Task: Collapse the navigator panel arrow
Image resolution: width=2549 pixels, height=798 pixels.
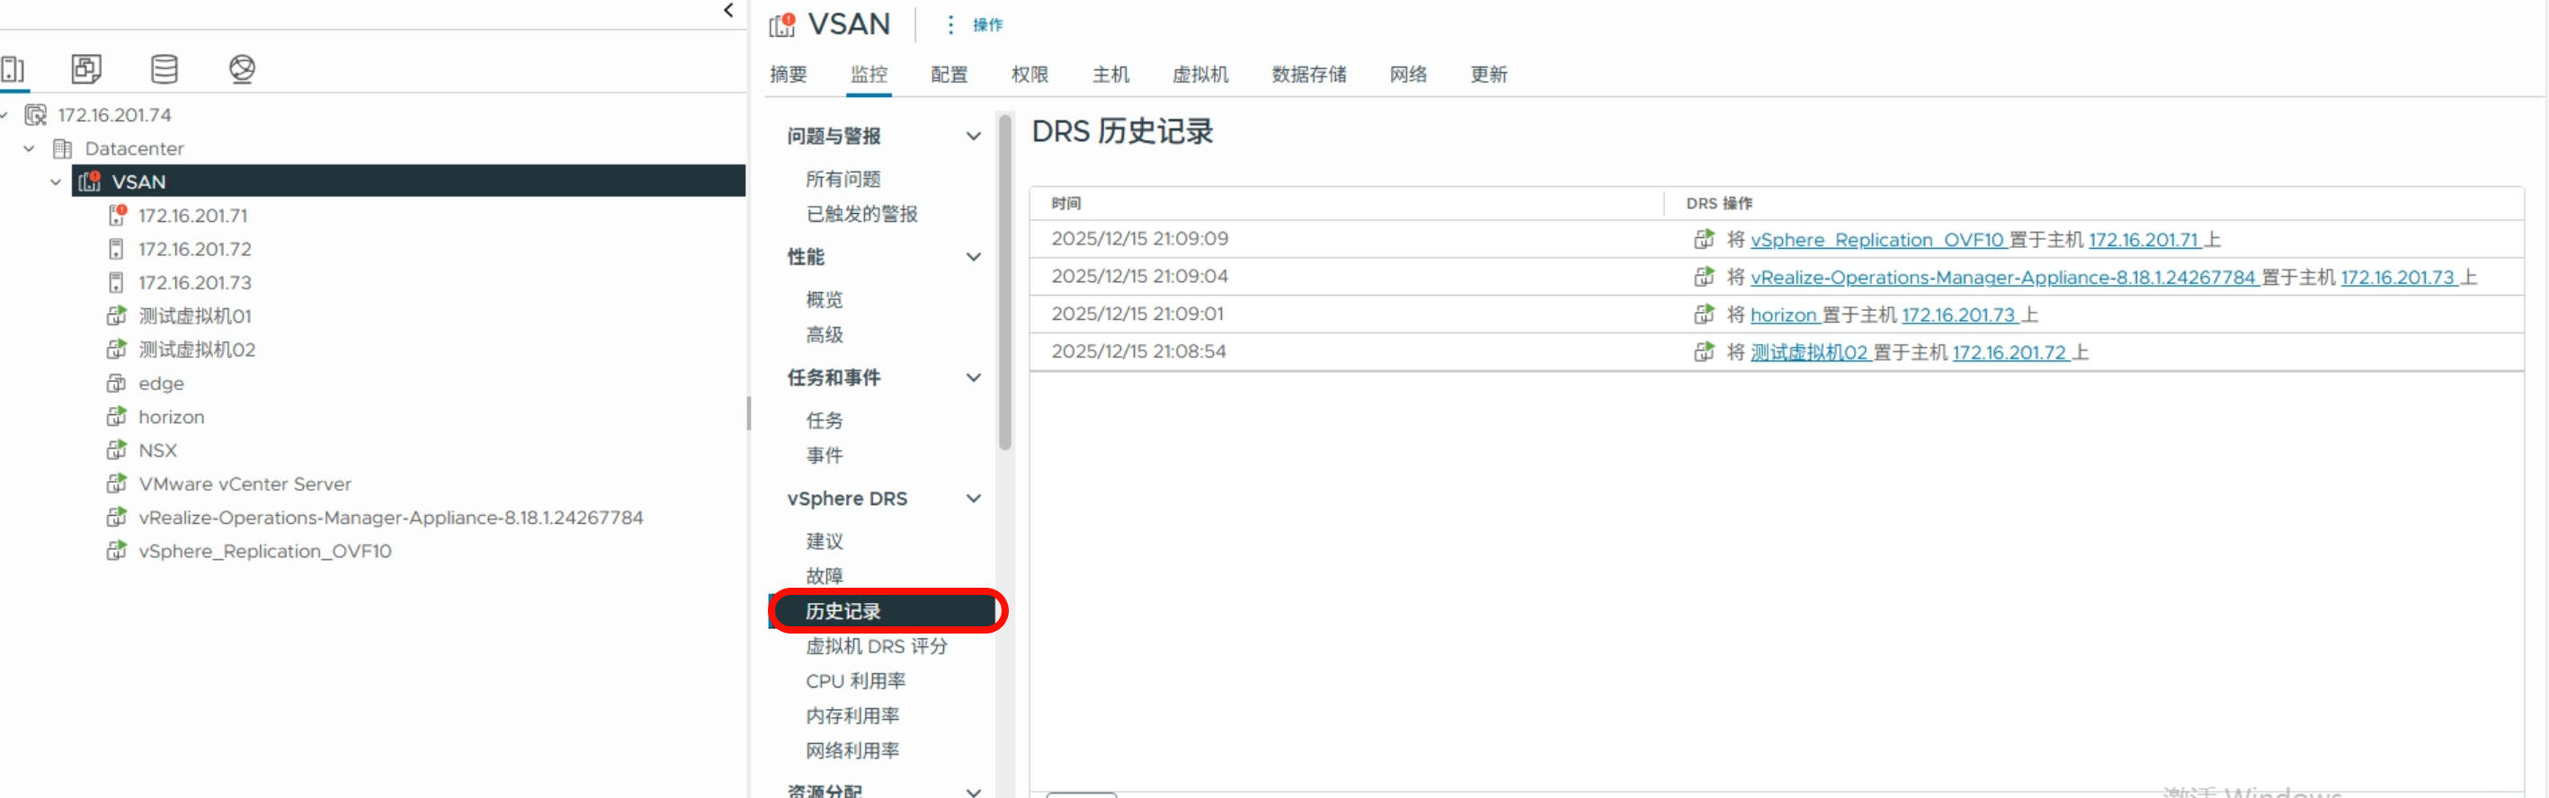Action: 728,11
